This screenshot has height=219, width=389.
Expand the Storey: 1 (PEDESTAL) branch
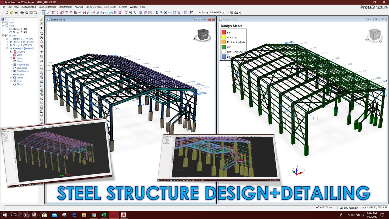coord(7,42)
